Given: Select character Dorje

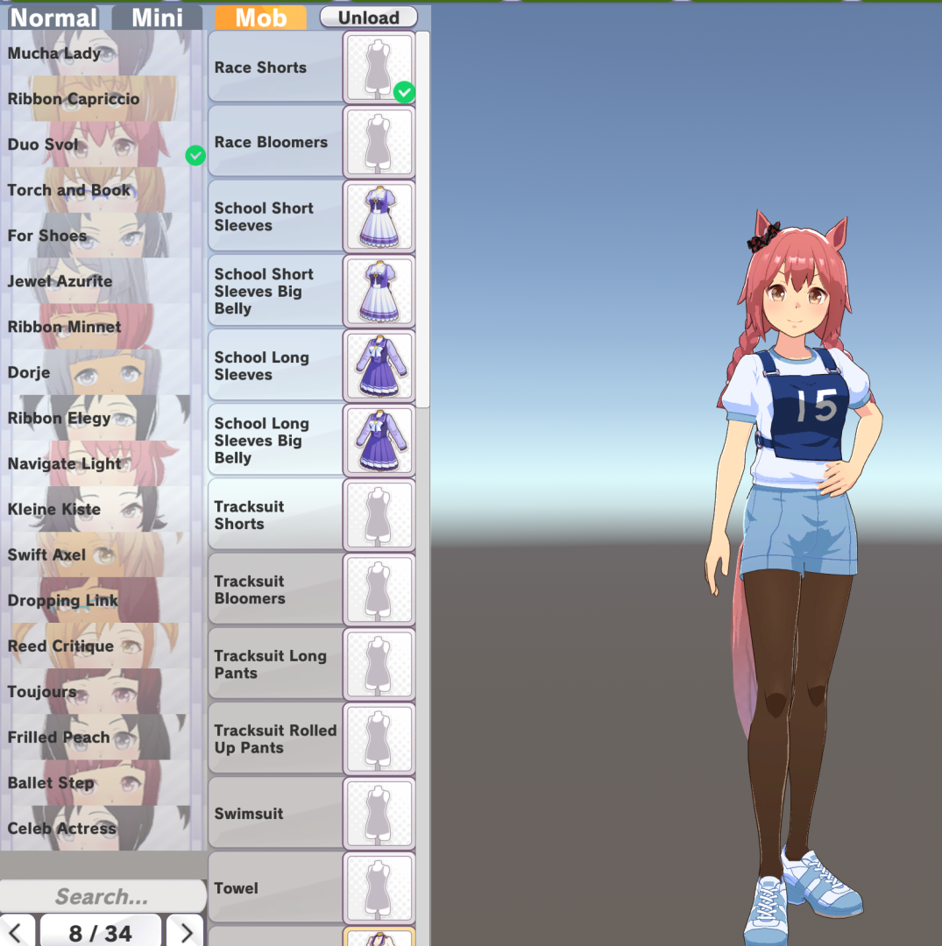Looking at the screenshot, I should pyautogui.click(x=103, y=372).
